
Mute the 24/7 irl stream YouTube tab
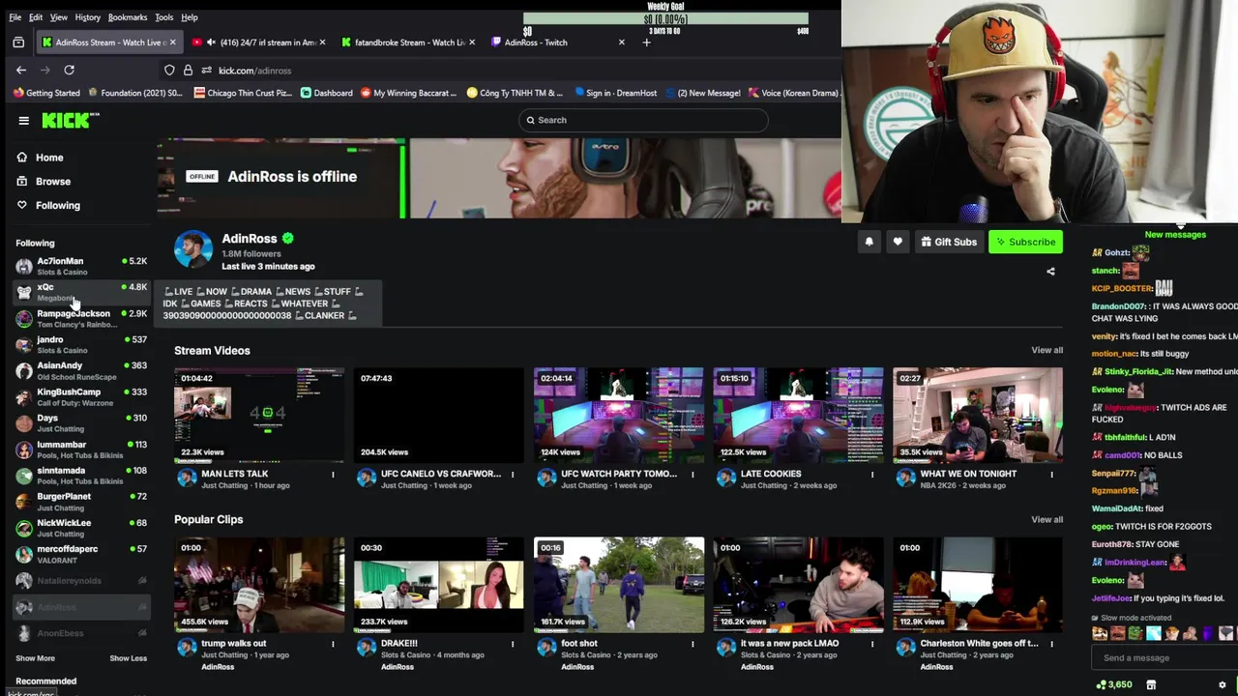[x=211, y=43]
